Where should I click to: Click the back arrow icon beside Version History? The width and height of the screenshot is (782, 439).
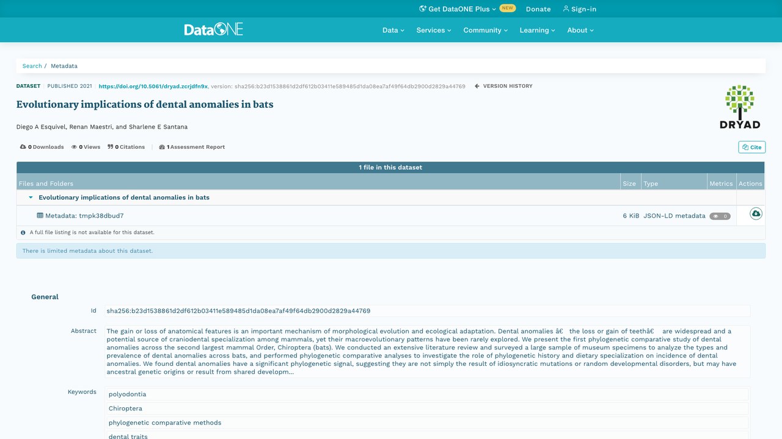pos(477,86)
